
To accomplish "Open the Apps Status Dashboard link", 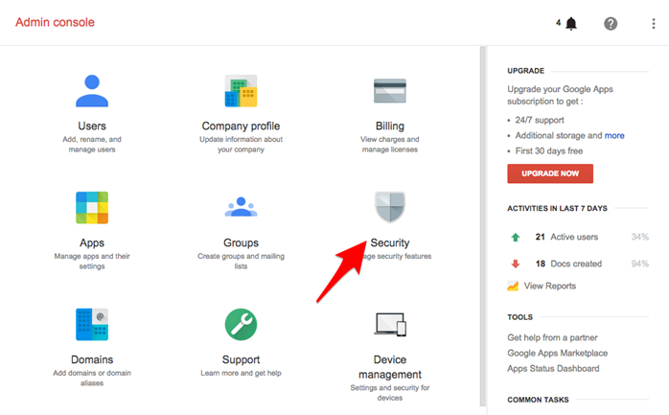I will coord(553,368).
